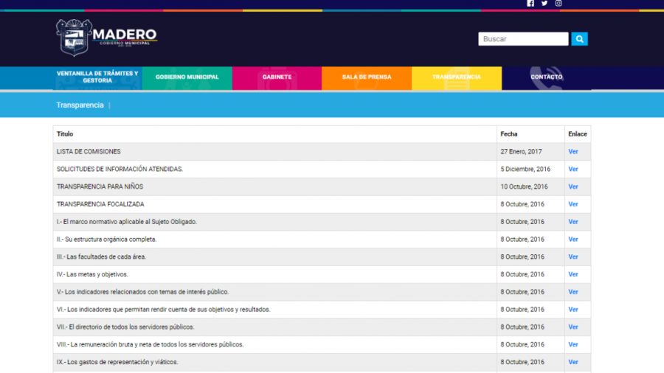The width and height of the screenshot is (664, 373).
Task: Open the Gabinete menu item
Action: [x=277, y=77]
